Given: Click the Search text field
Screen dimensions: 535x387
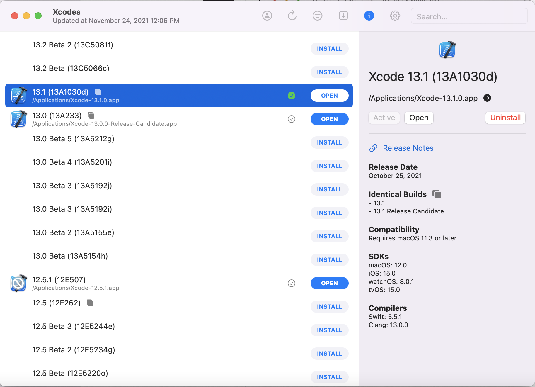Looking at the screenshot, I should [469, 16].
